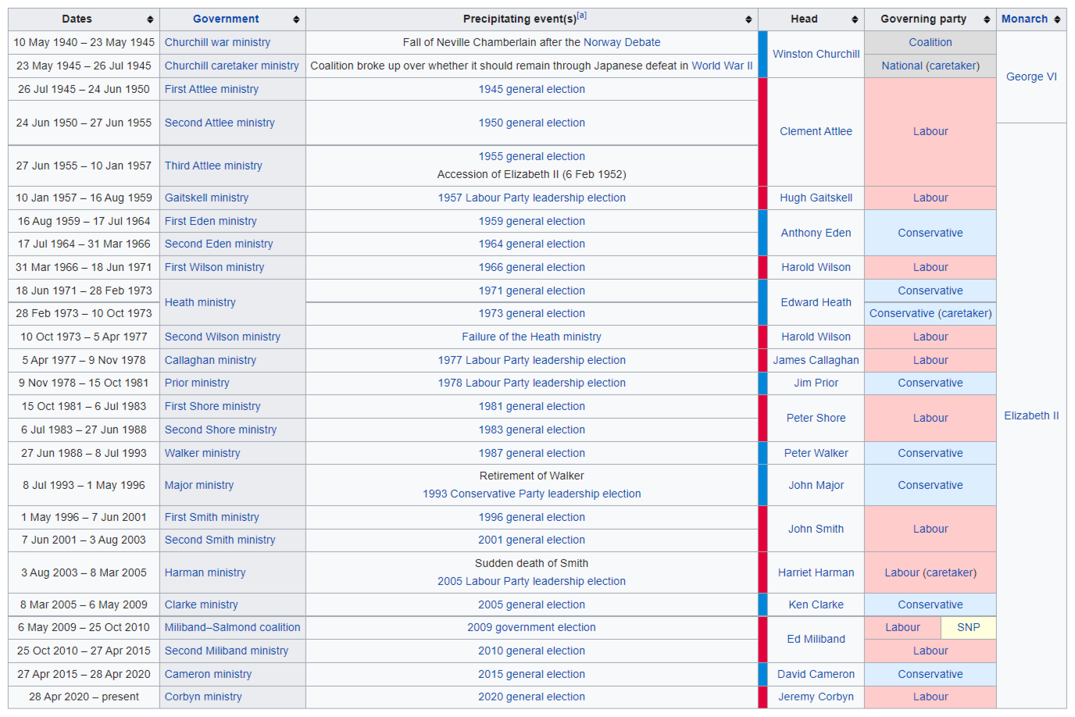Viewport: 1075px width, 717px height.
Task: Click the SNP party cell
Action: pos(969,627)
